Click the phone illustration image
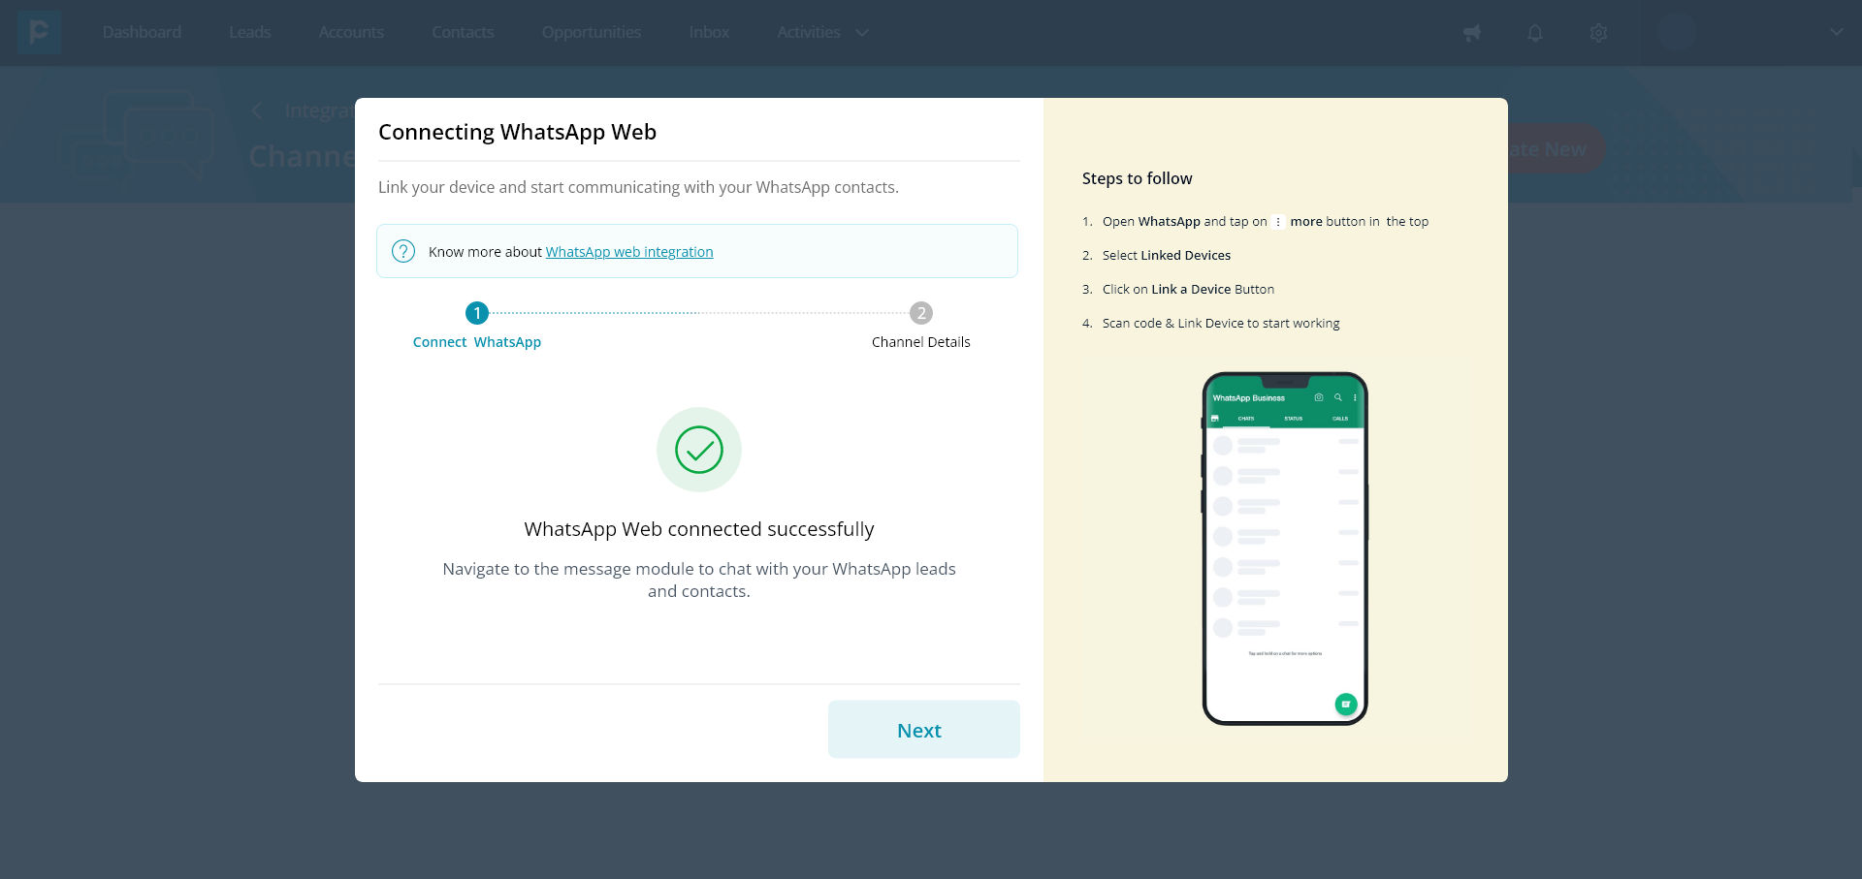The width and height of the screenshot is (1862, 879). (1285, 549)
